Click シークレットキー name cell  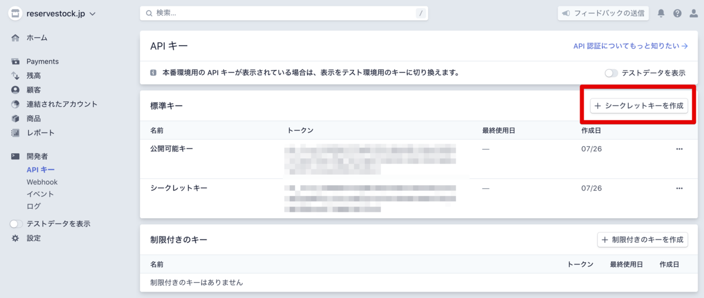[x=179, y=188]
